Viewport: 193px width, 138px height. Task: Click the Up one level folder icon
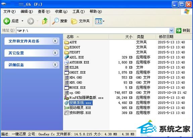point(45,21)
